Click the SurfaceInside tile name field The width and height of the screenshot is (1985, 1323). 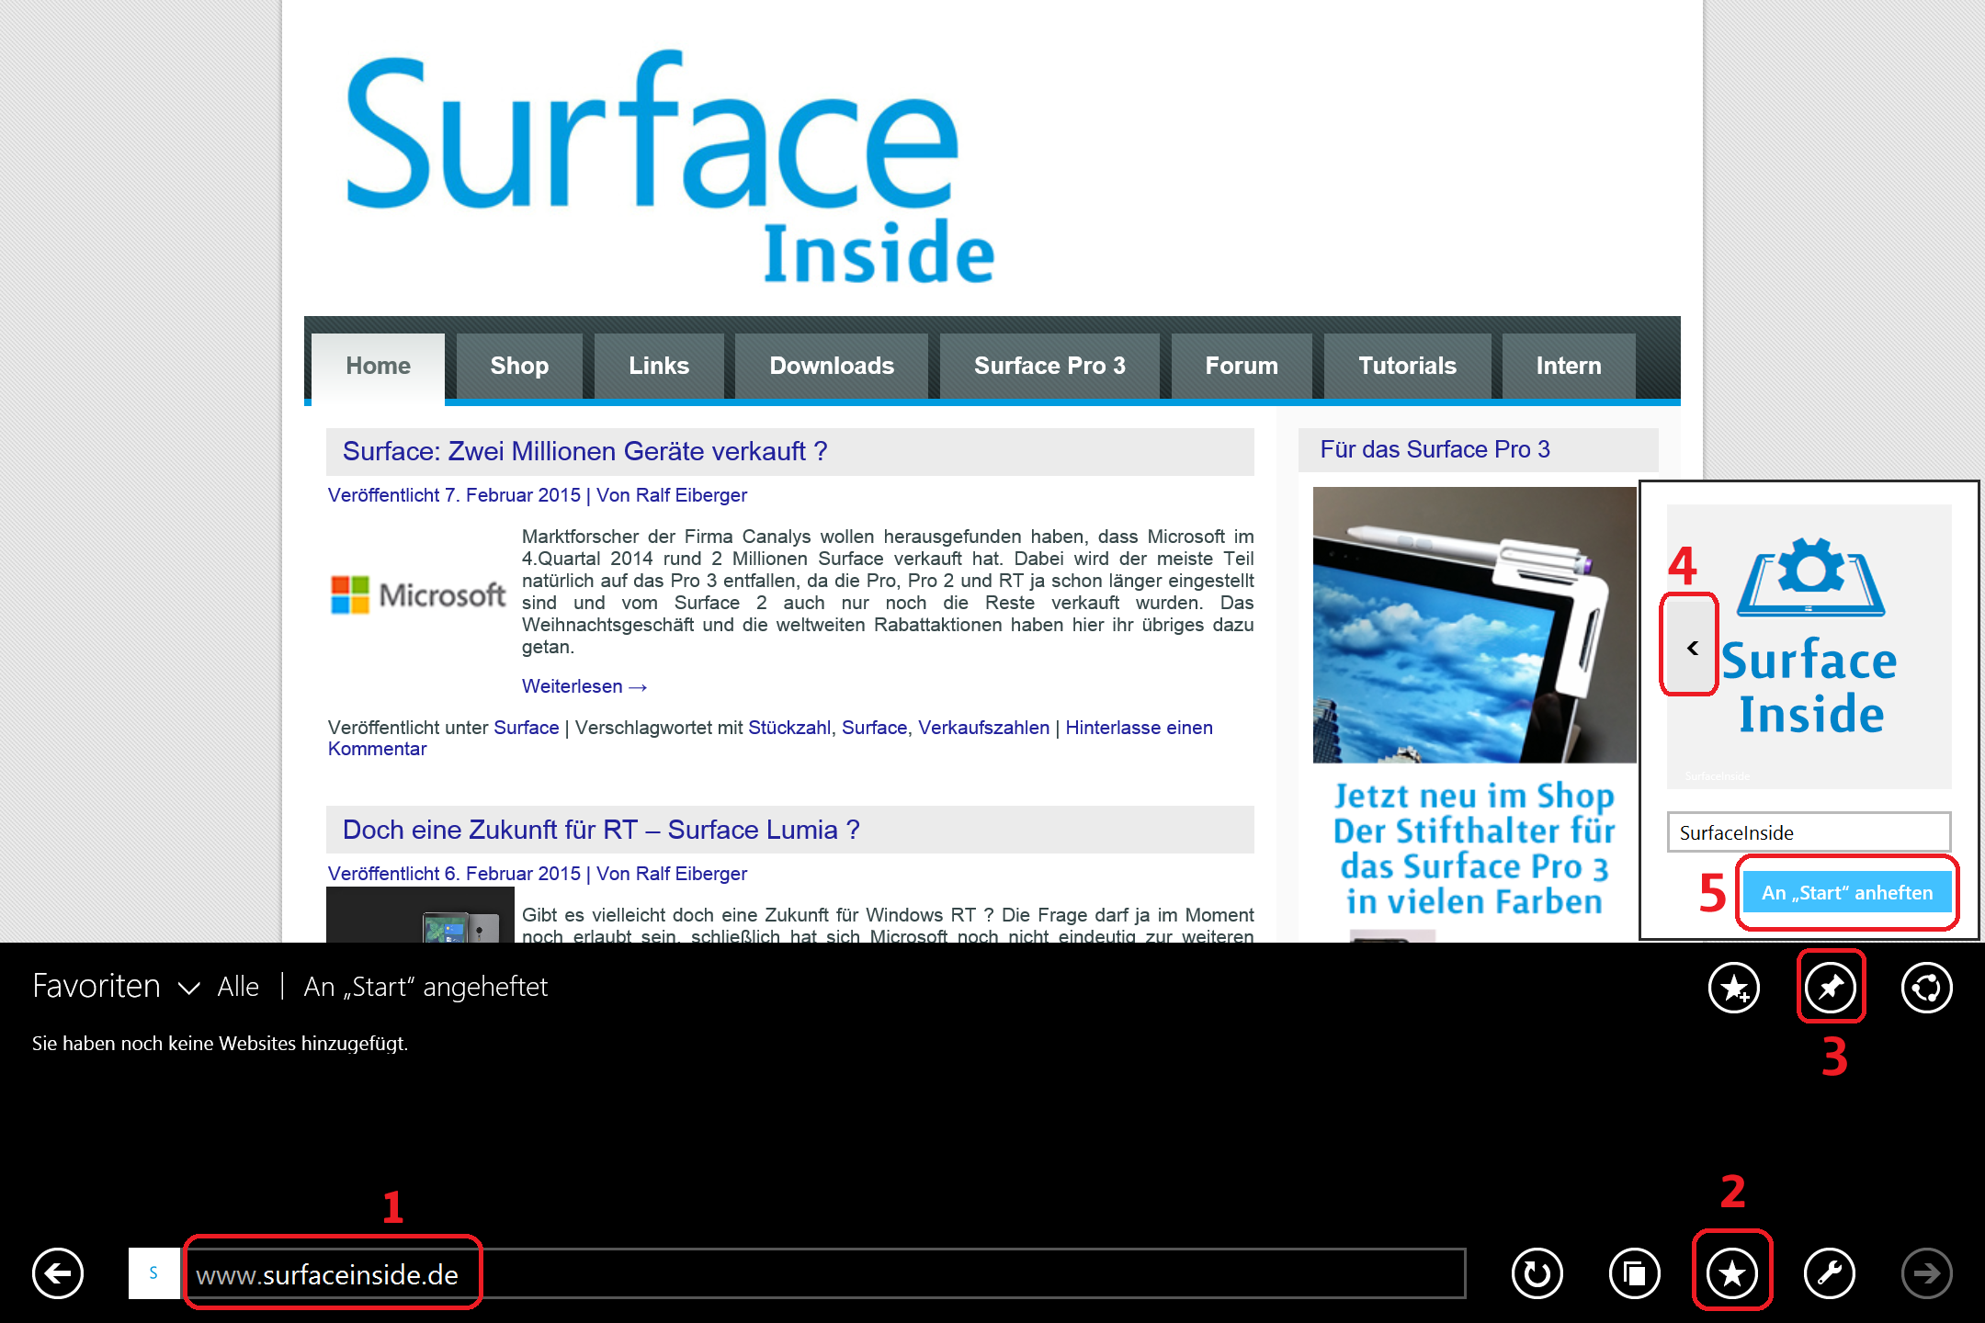[1809, 832]
